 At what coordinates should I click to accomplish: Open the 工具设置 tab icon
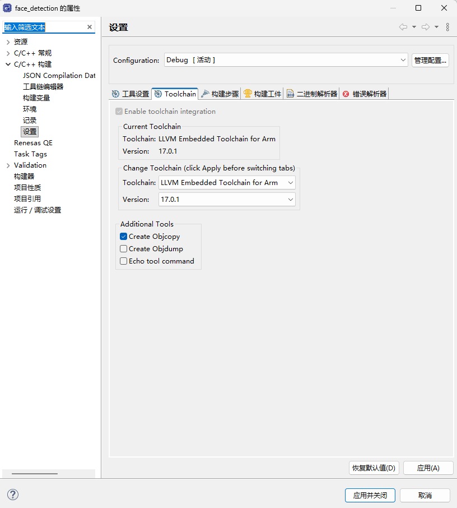coord(115,94)
